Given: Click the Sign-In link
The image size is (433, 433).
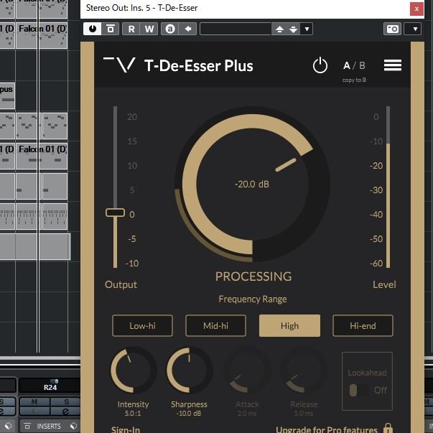Looking at the screenshot, I should click(126, 429).
